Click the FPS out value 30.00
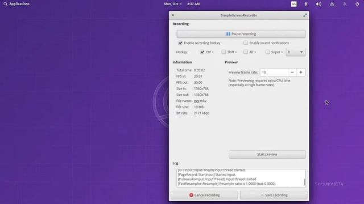This screenshot has height=204, width=364. (198, 82)
